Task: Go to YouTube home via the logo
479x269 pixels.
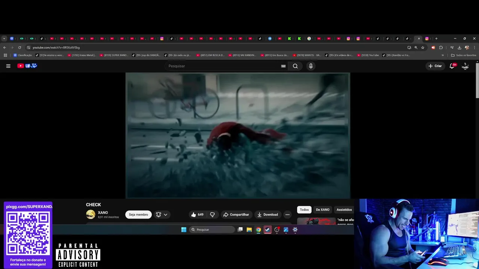Action: (x=27, y=66)
